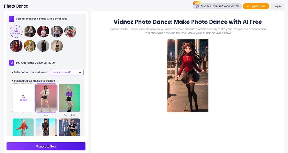Open Free AI Avatar Video Generator
Screen dimensions: 288x153
pyautogui.click(x=217, y=6)
